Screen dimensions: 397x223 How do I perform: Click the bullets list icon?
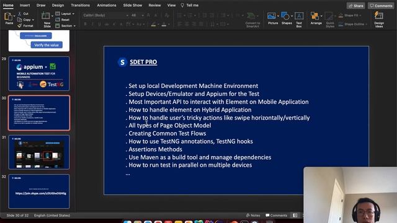(x=179, y=15)
